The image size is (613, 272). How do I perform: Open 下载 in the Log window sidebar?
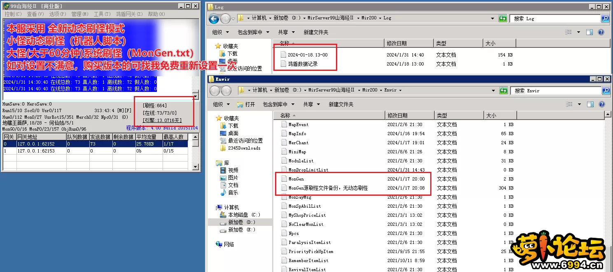coord(232,54)
